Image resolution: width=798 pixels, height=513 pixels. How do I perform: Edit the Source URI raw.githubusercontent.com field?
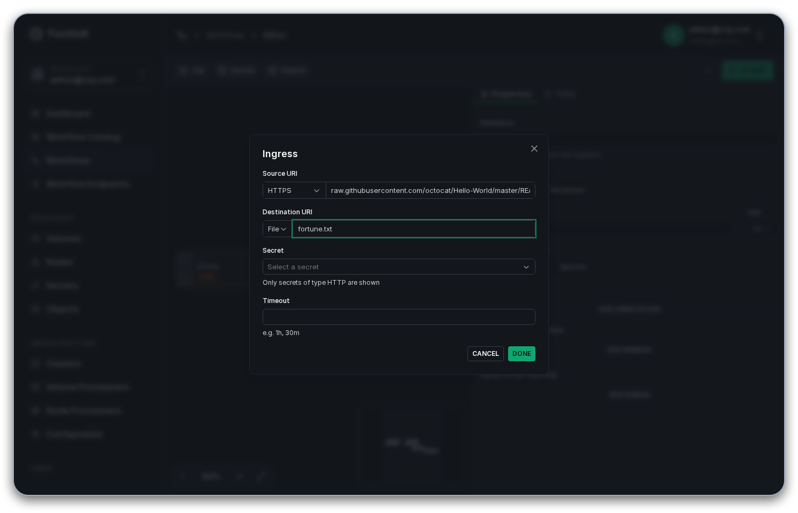click(x=431, y=190)
